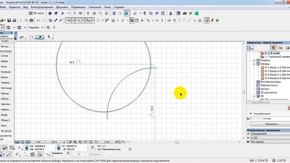Screen dimensions: 290x163
Task: Click the camera photo-render icon
Action: [184, 13]
